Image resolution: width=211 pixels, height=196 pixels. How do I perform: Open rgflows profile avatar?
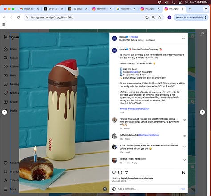114,120
